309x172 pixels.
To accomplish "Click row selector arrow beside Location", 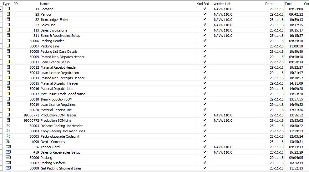I will coord(1,9).
